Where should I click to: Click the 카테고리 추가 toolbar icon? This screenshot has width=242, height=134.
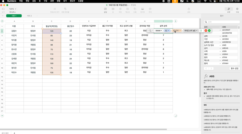pos(55,9)
